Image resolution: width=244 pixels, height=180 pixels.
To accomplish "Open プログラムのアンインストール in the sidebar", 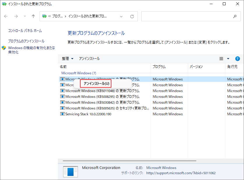I will point(27,41).
